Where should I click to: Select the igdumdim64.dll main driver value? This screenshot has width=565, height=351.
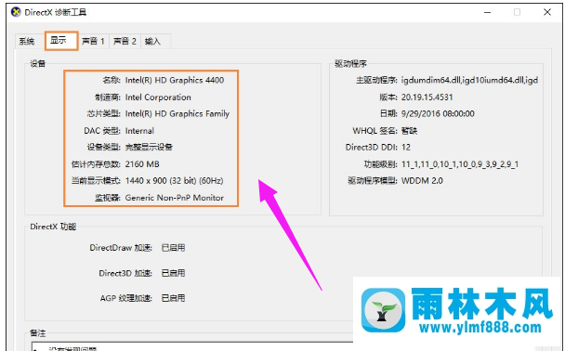click(x=469, y=80)
